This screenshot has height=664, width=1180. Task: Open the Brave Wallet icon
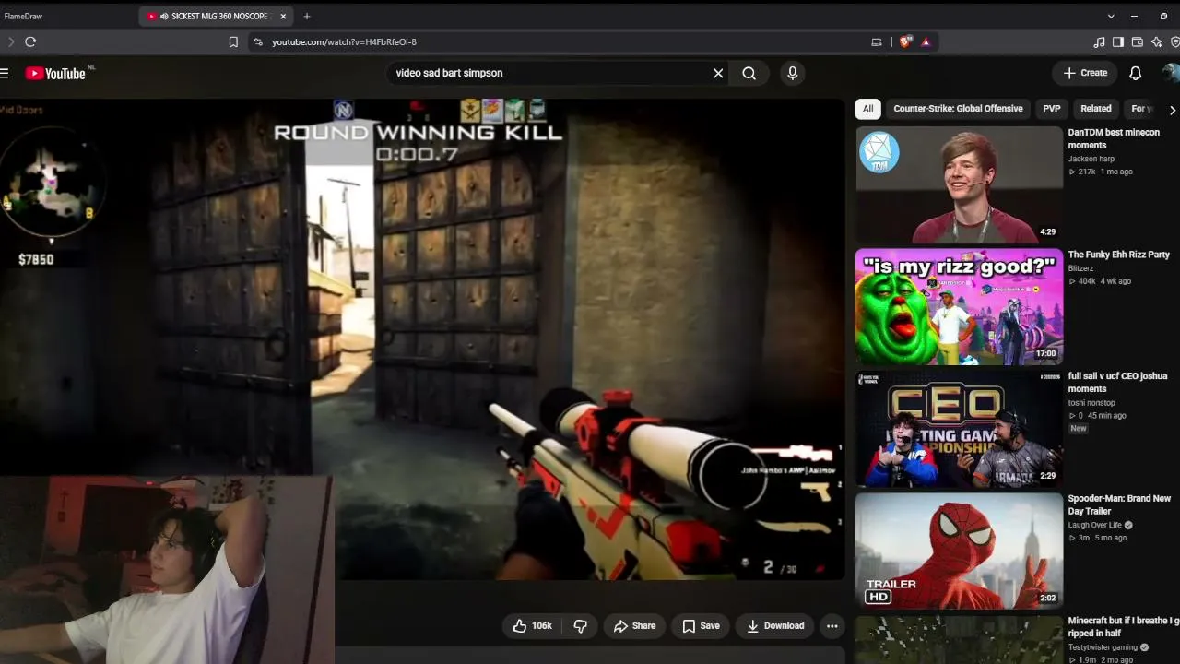tap(1138, 41)
